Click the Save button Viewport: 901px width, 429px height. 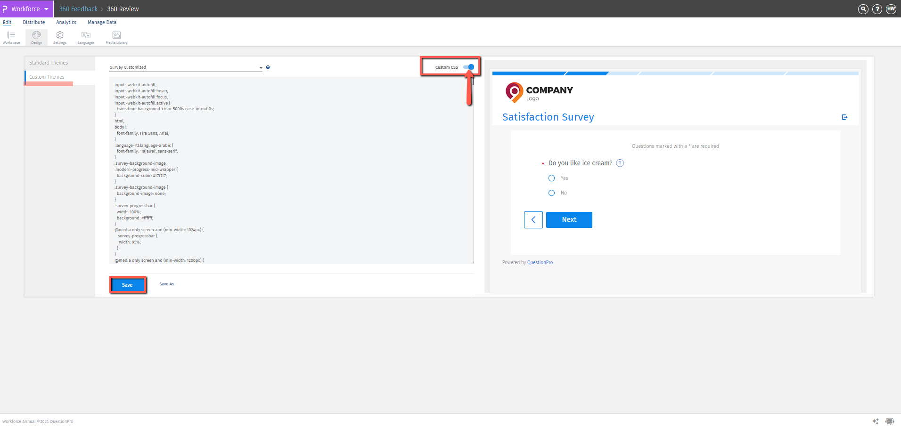click(x=127, y=284)
